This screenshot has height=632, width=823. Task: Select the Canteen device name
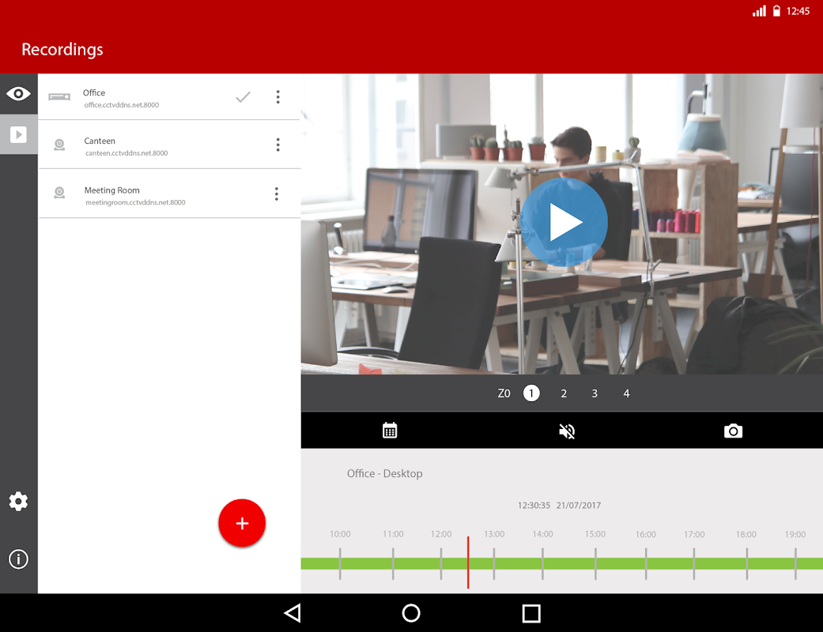pos(100,141)
